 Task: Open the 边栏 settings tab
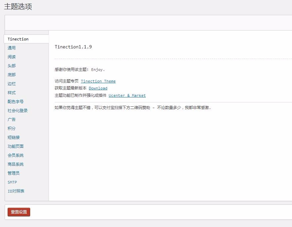click(12, 84)
